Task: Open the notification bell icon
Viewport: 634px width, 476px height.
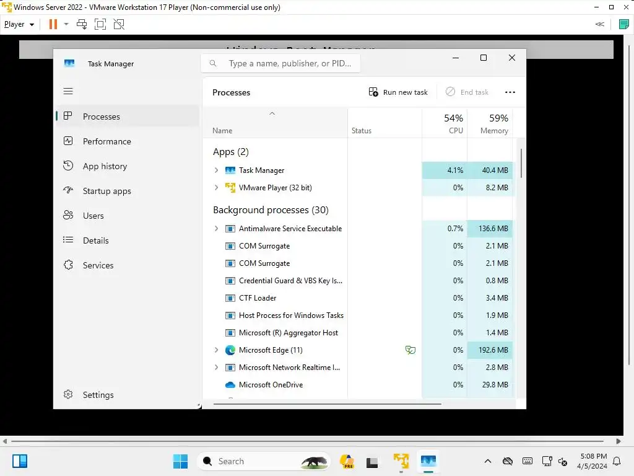Action: coord(617,461)
